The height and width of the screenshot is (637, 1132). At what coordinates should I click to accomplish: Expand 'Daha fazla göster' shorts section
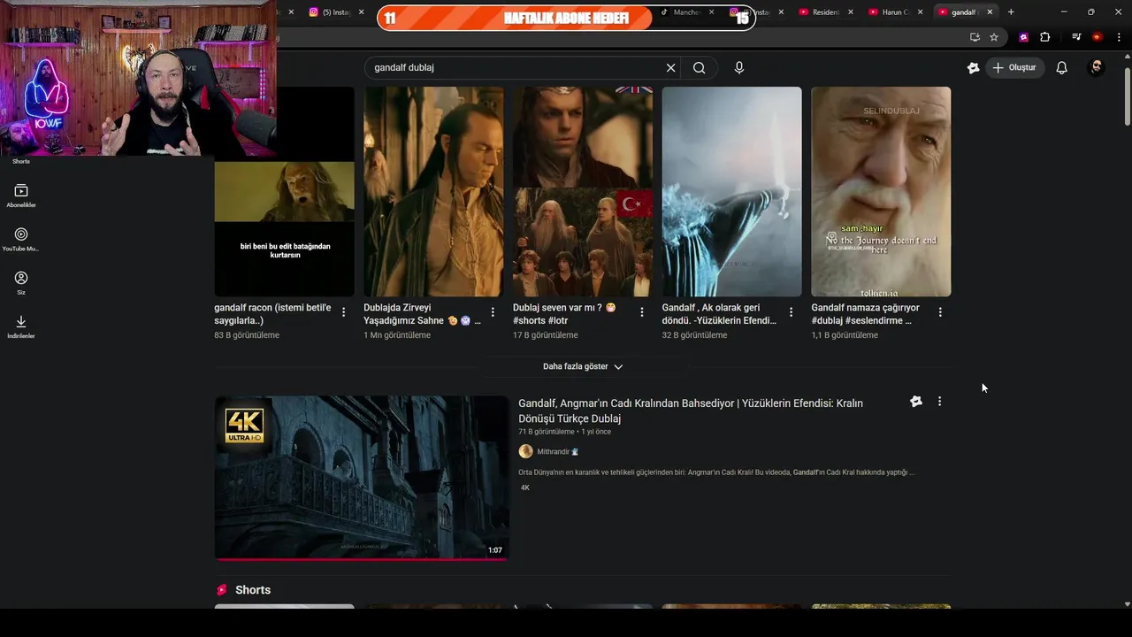pos(583,366)
